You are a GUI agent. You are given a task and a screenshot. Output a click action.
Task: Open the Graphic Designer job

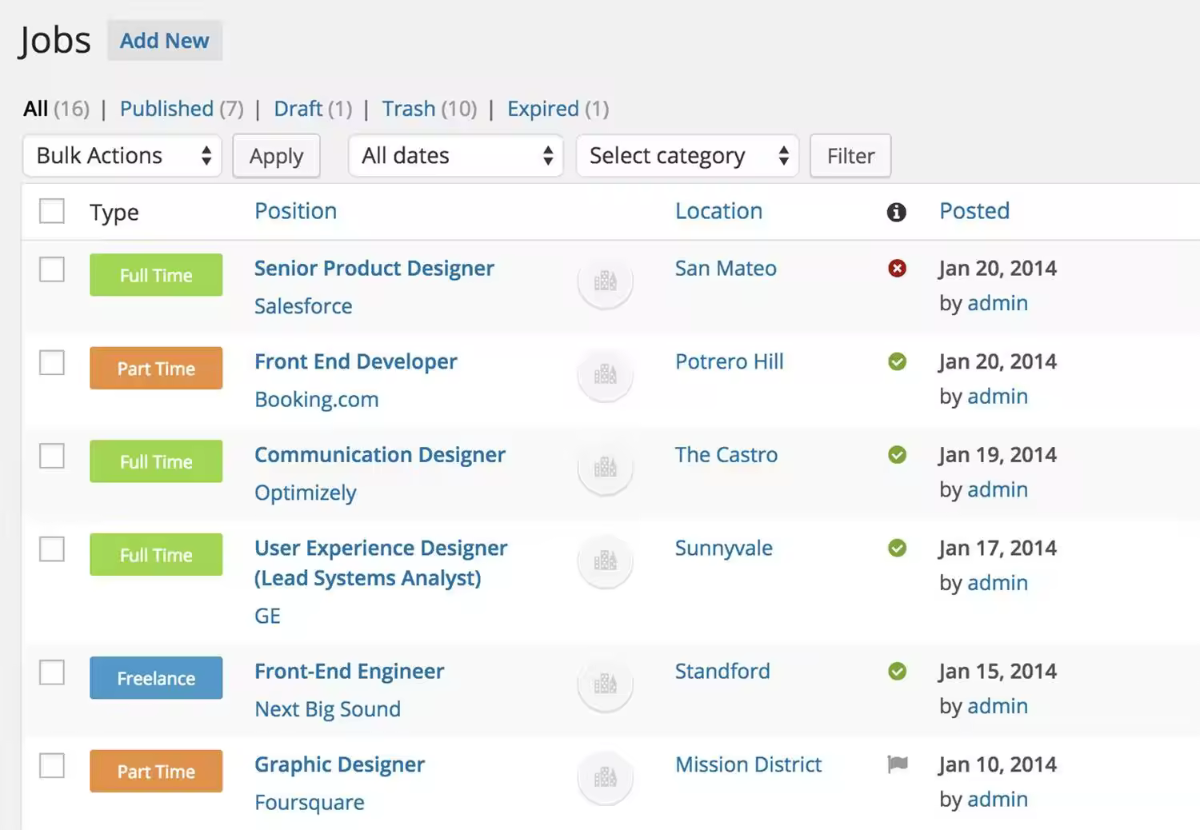pos(340,765)
